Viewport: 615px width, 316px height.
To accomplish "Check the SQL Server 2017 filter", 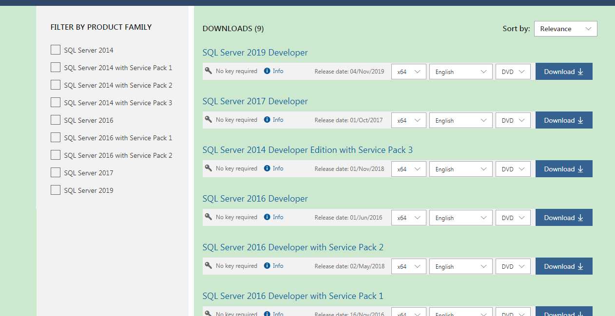I will coord(56,172).
